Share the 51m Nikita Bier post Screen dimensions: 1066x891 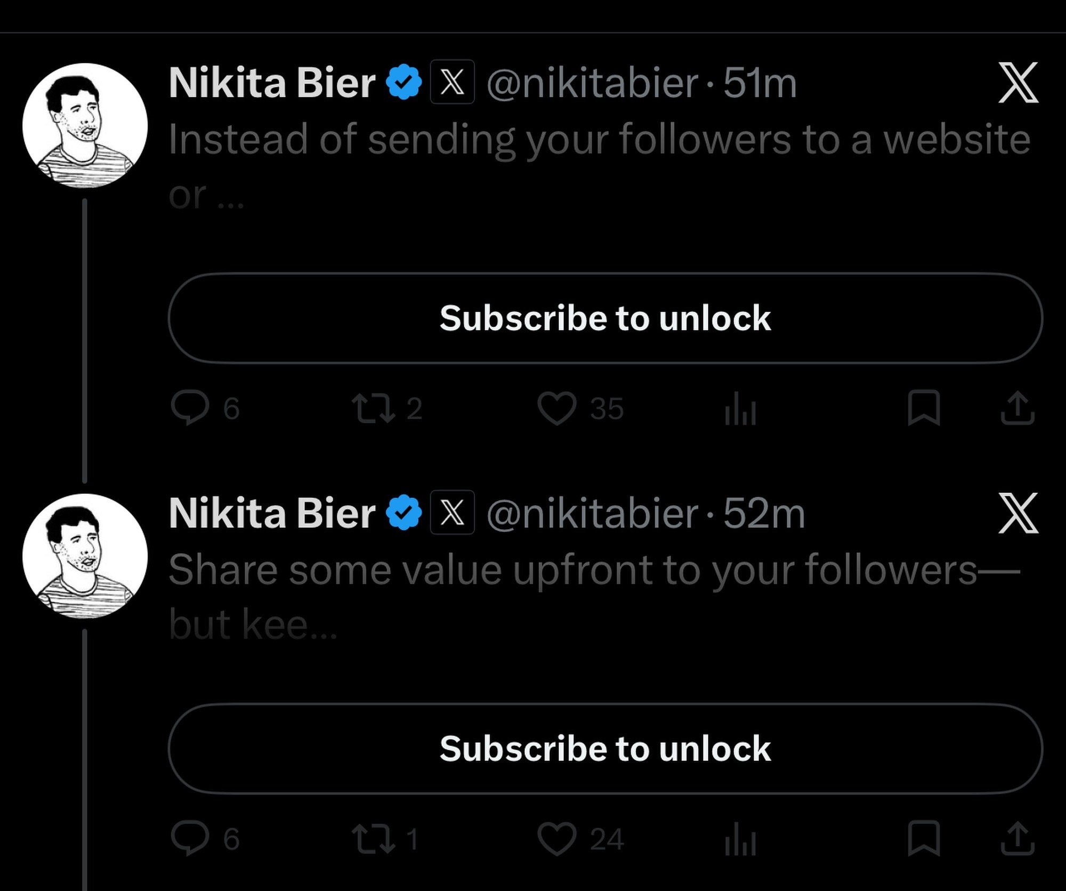[1017, 409]
